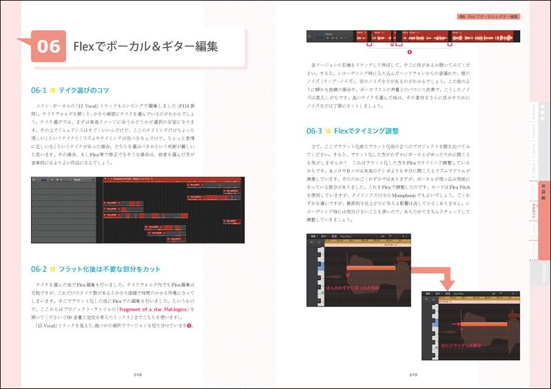The image size is (551, 389).
Task: Click page number 248
Action: [138, 375]
